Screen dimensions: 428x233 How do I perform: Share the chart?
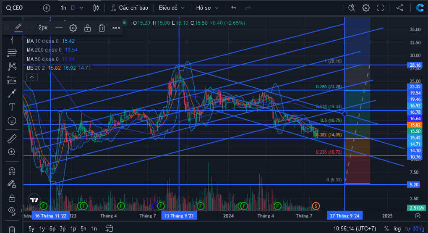click(399, 8)
